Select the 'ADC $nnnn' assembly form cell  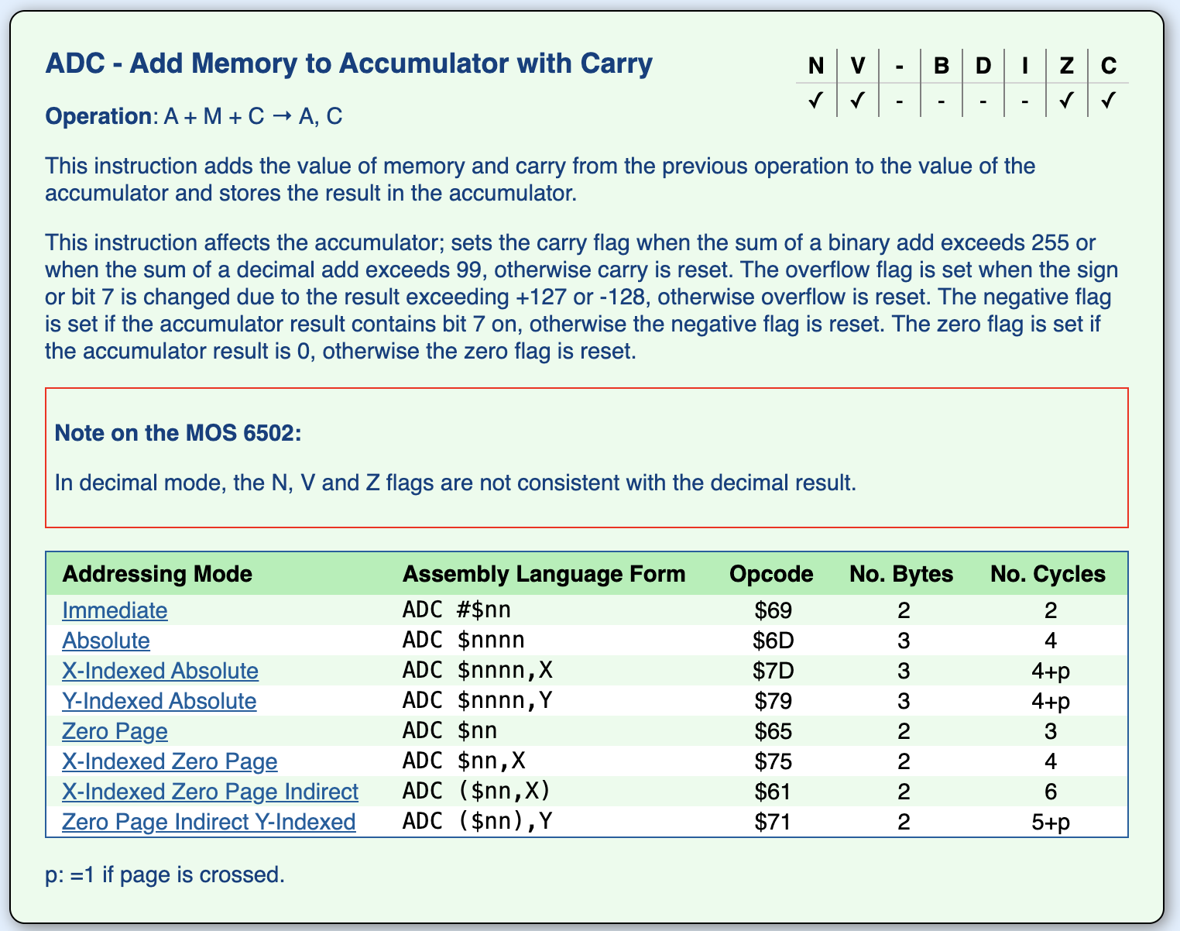tap(464, 641)
